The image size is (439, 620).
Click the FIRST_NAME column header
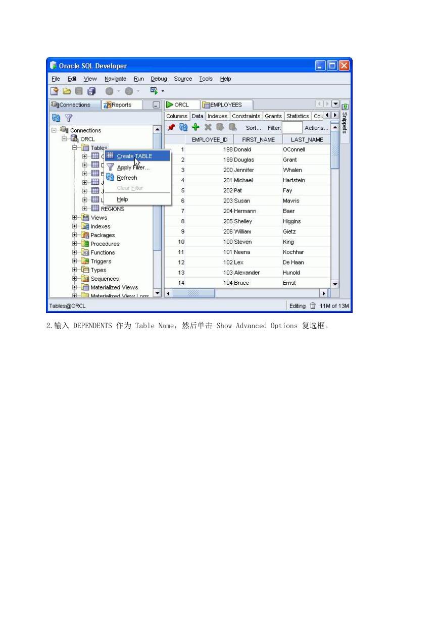pyautogui.click(x=258, y=139)
